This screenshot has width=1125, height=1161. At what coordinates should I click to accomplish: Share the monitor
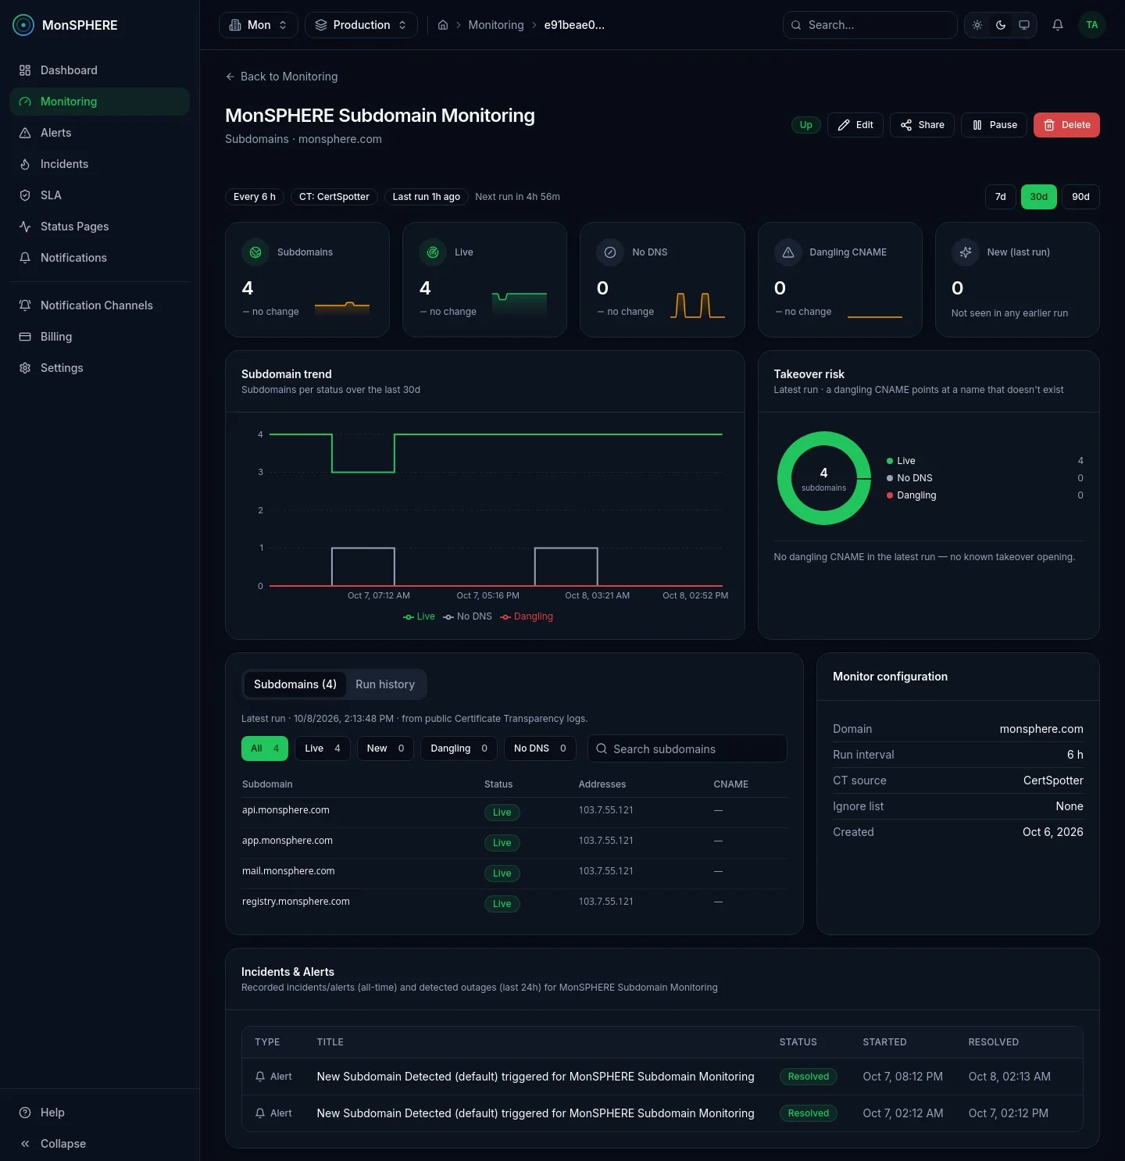click(922, 125)
